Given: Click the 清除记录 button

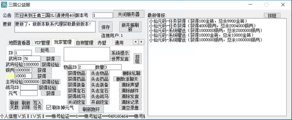Looking at the screenshot, I should pos(130,102).
